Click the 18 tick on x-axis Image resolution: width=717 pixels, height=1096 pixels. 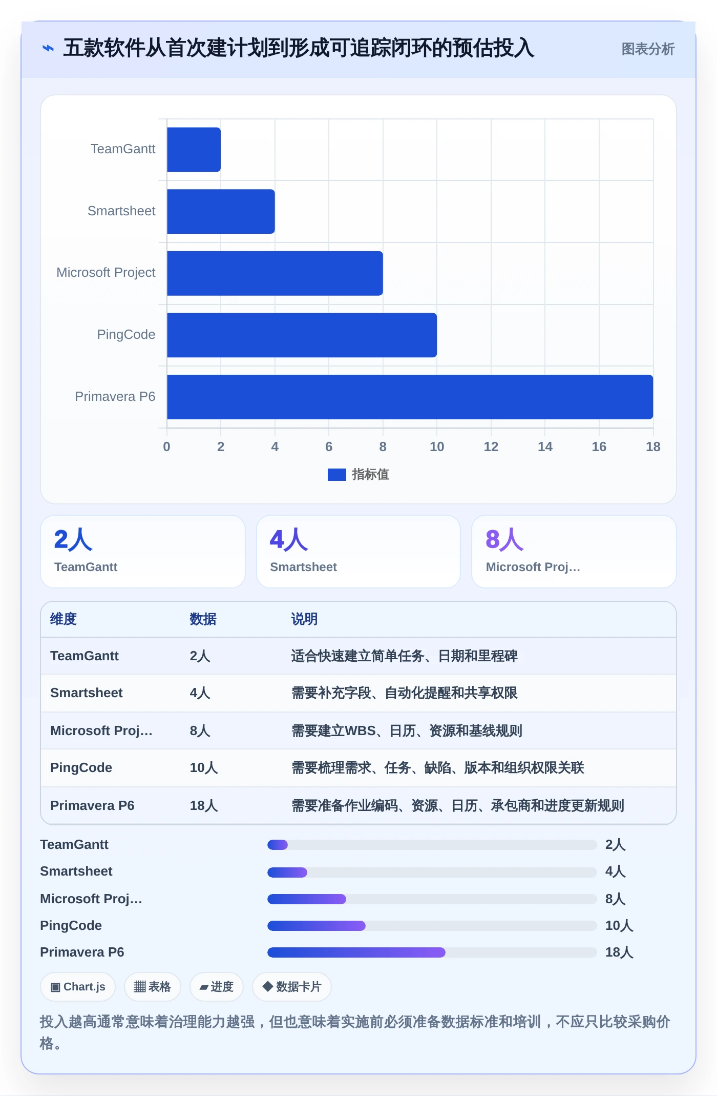click(x=653, y=447)
